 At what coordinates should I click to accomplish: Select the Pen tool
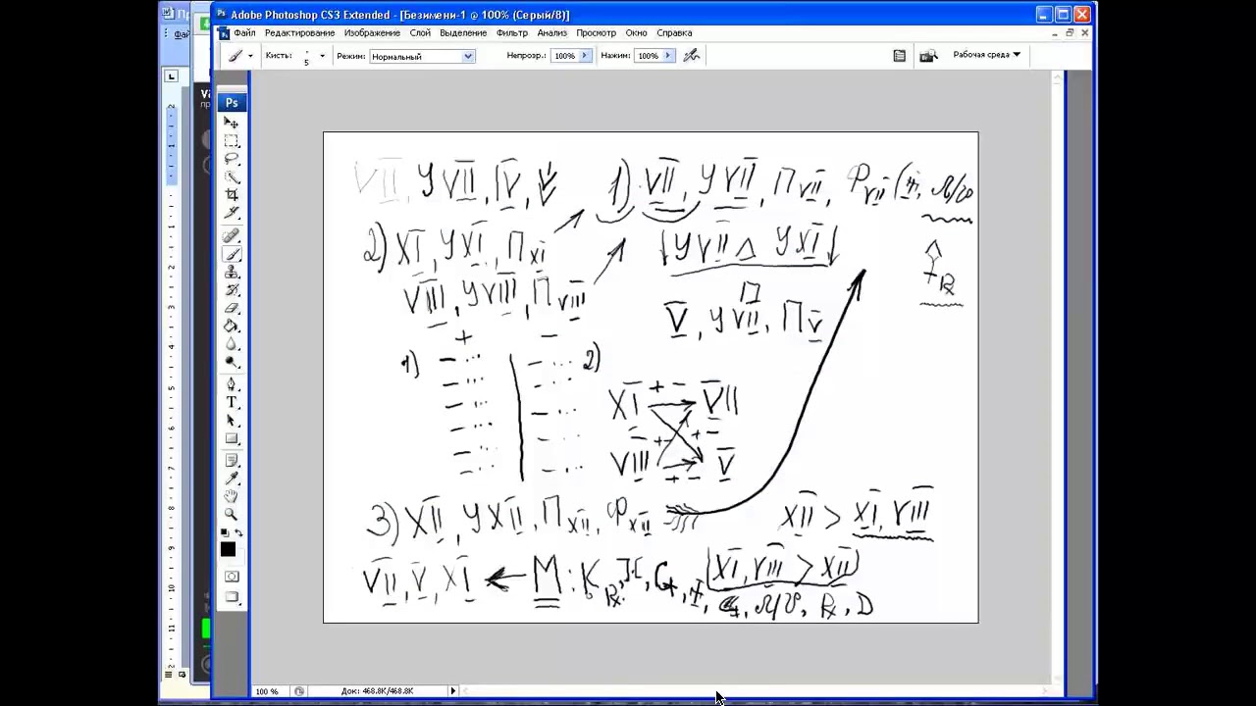pos(232,383)
